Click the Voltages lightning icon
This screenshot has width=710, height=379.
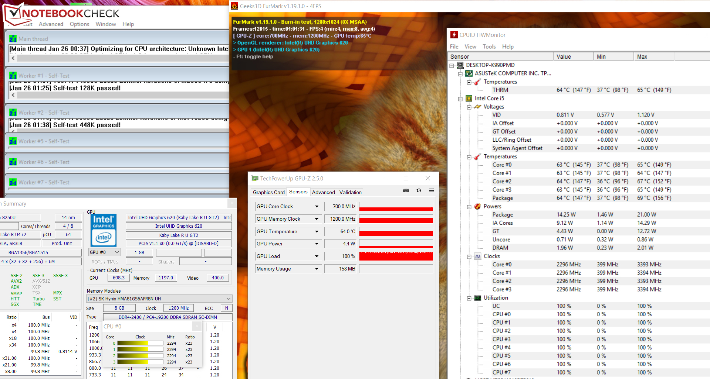[477, 107]
